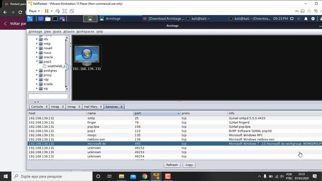This screenshot has width=322, height=181.
Task: Click Voltar link in browser page
Action: pyautogui.click(x=15, y=24)
